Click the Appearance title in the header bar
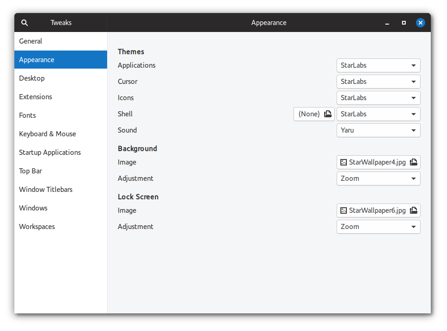The width and height of the screenshot is (447, 331). click(x=269, y=23)
